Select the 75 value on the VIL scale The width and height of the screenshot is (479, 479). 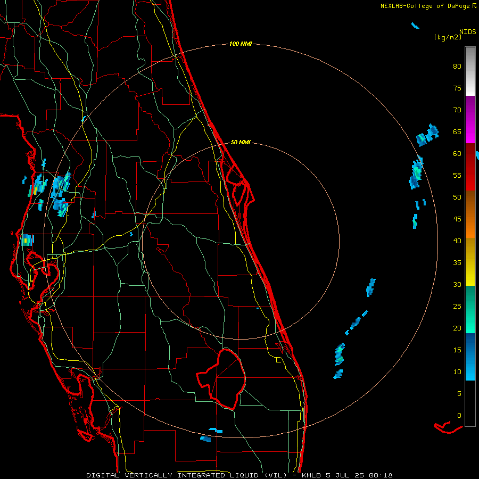click(x=457, y=88)
